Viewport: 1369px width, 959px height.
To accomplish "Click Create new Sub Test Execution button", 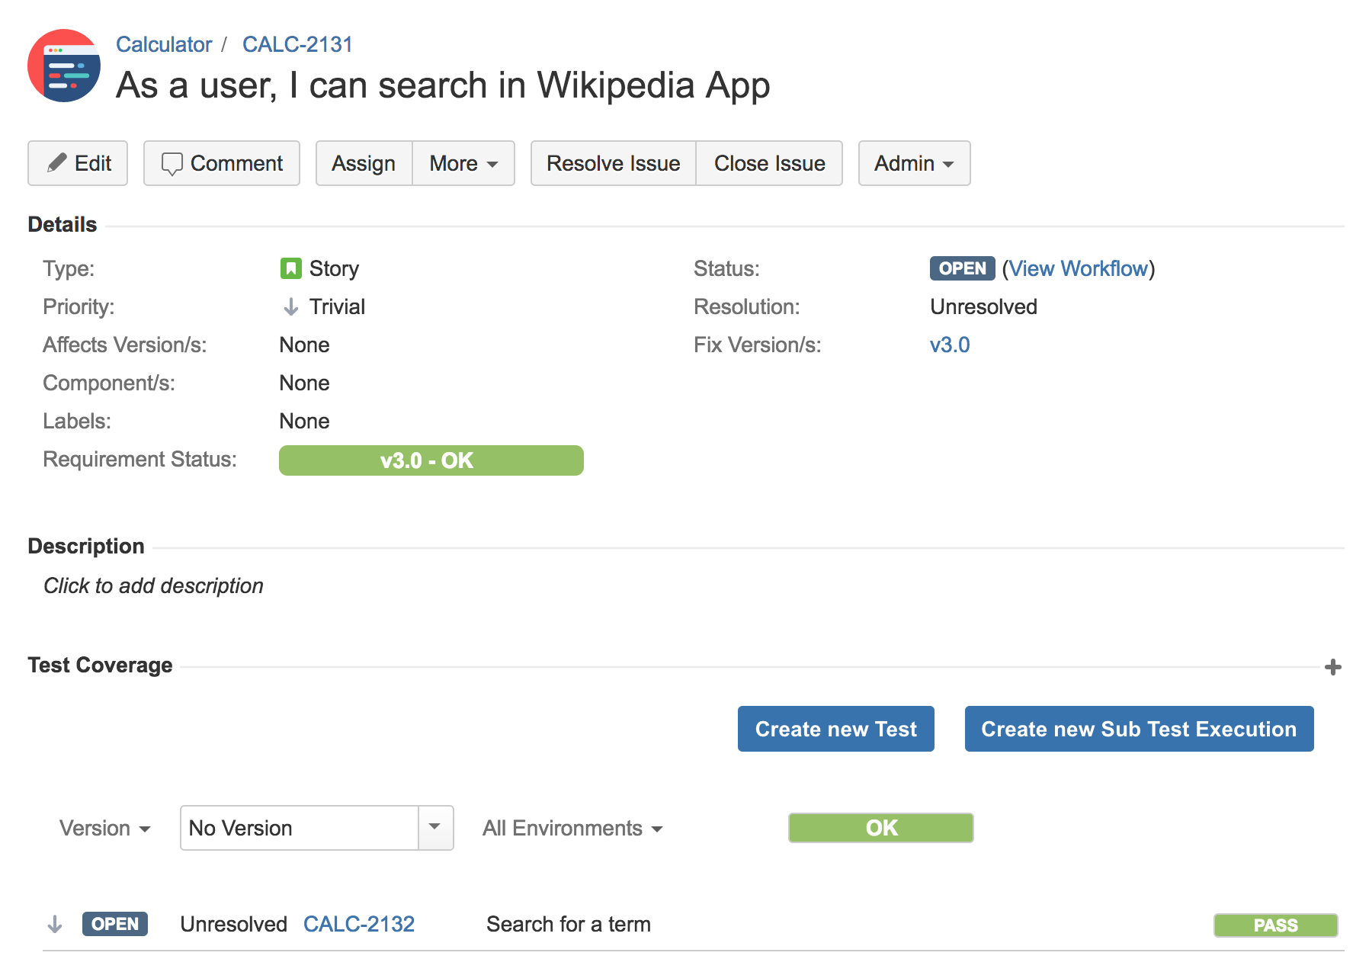I will pos(1140,729).
